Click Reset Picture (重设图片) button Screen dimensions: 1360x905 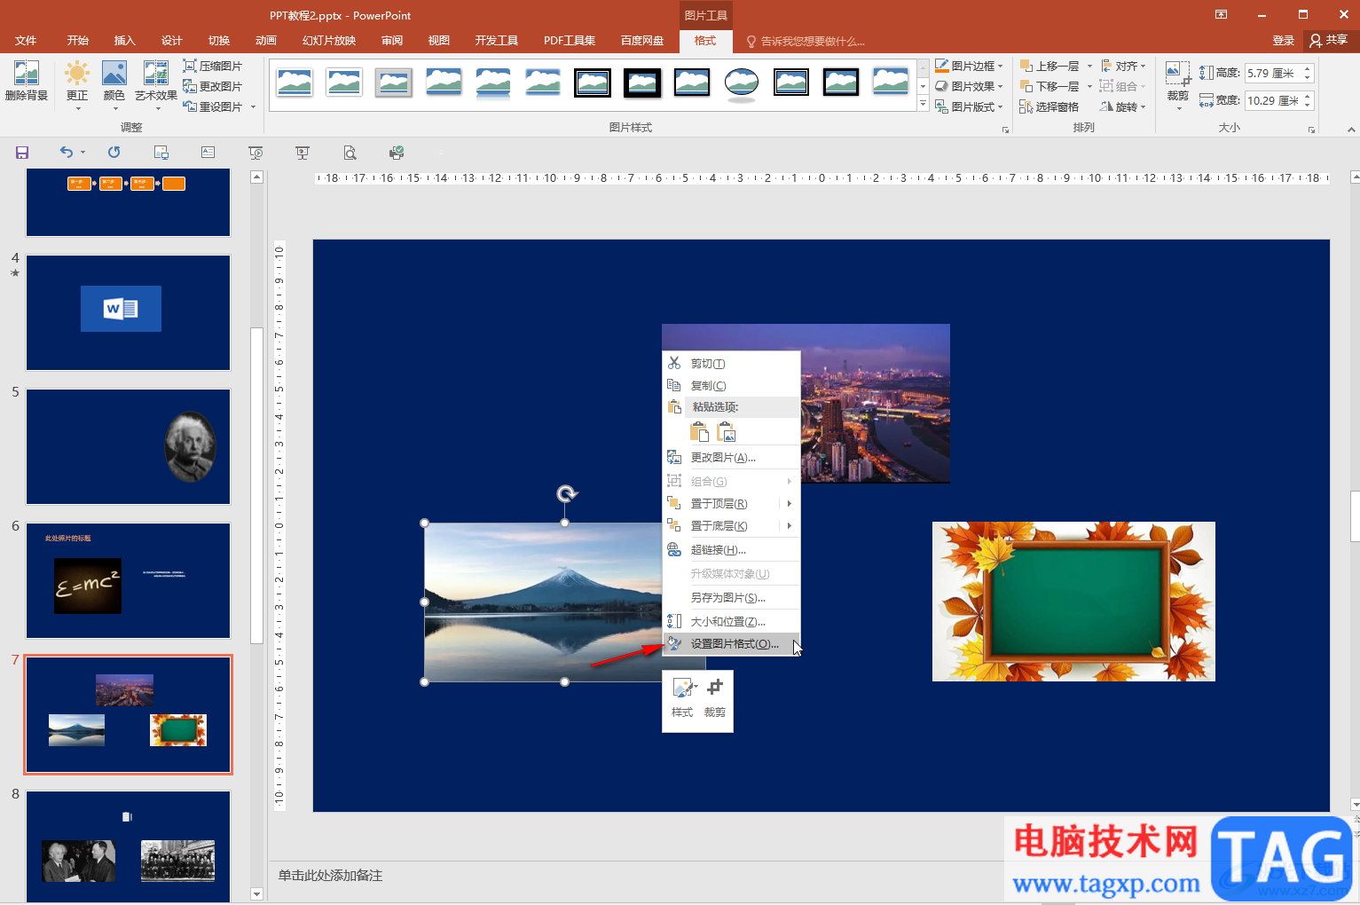pos(213,106)
